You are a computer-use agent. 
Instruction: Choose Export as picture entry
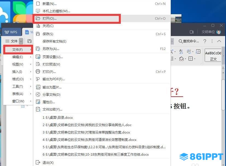pos(102,87)
